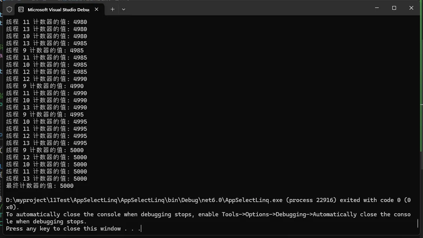
Task: Click the line "最终计数器的值: 5000"
Action: tap(40, 186)
